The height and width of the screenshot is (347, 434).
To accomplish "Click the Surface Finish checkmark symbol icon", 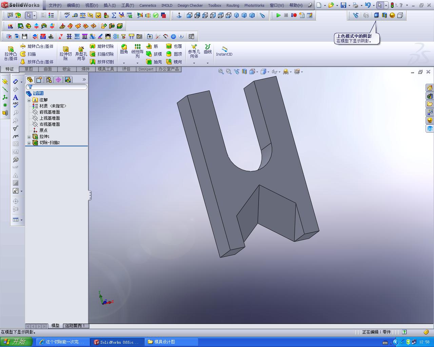I will click(16, 128).
